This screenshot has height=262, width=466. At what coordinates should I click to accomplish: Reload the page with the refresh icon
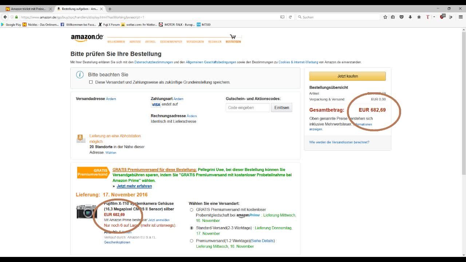(290, 17)
